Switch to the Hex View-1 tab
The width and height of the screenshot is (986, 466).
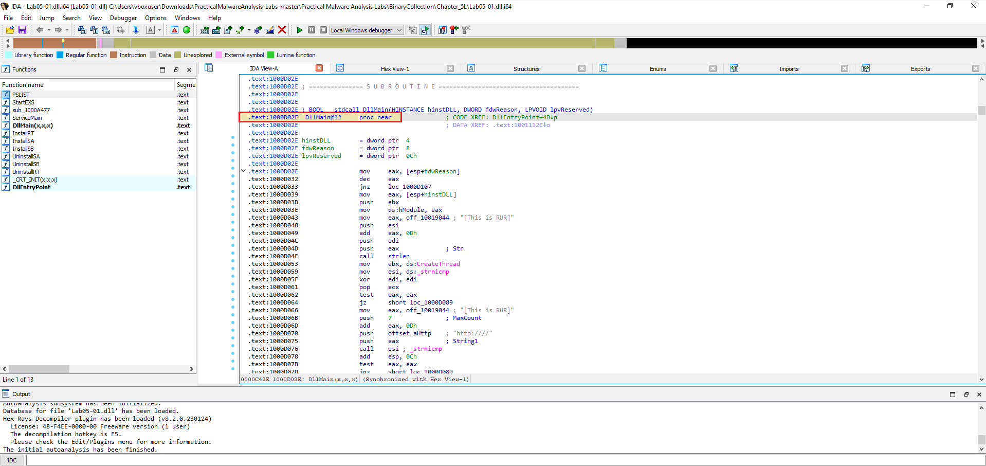click(394, 68)
